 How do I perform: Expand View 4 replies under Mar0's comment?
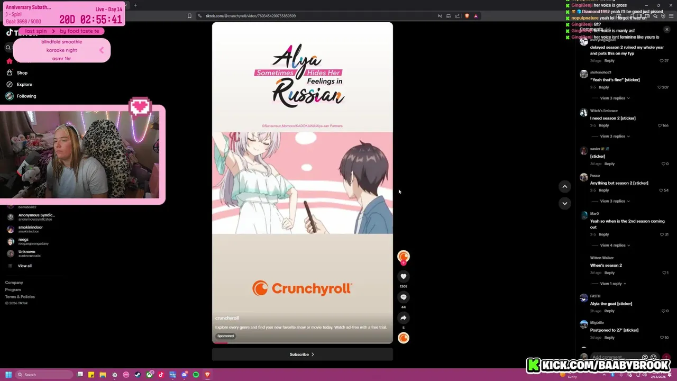615,245
